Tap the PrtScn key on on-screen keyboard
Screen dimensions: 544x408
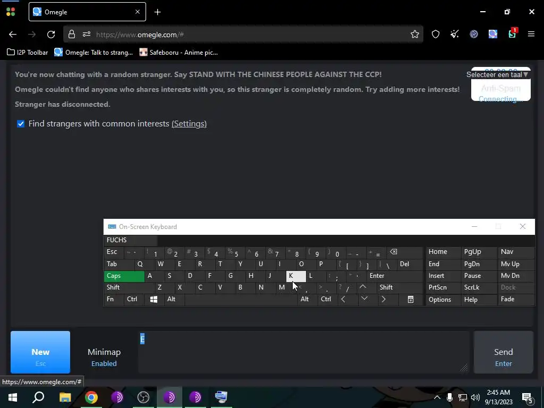click(443, 287)
